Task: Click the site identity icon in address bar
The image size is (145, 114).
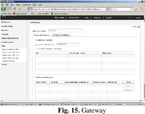Action: tap(30, 9)
